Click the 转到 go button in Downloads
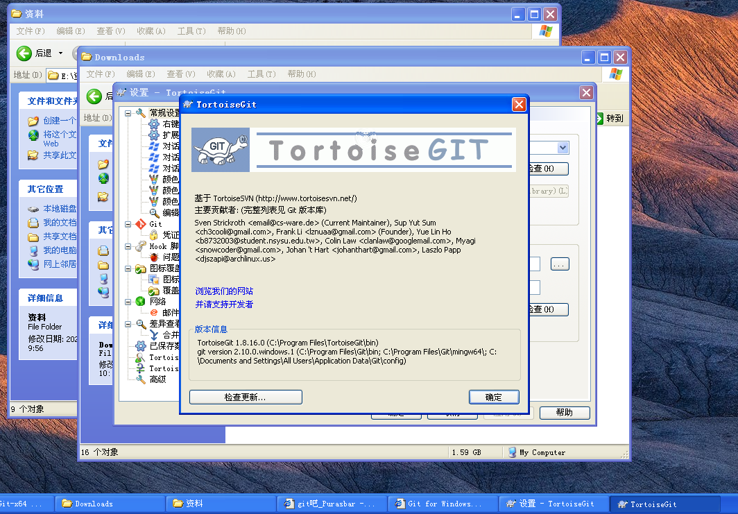Image resolution: width=738 pixels, height=514 pixels. click(x=610, y=118)
